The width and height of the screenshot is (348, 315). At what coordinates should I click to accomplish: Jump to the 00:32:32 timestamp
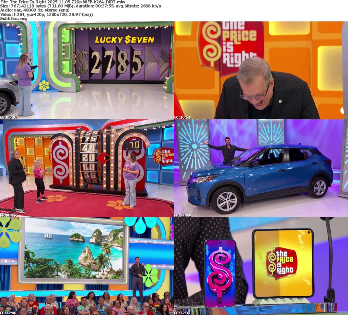[x=182, y=313]
